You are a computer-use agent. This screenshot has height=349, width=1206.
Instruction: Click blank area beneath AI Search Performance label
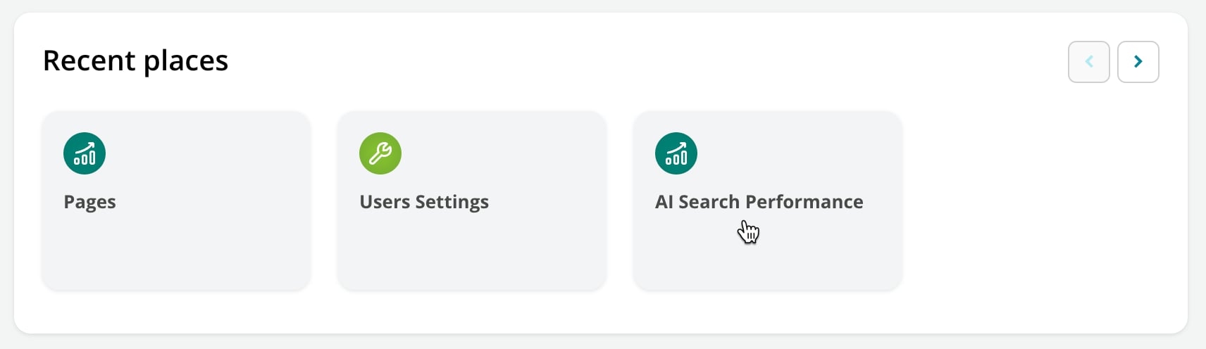[x=810, y=257]
